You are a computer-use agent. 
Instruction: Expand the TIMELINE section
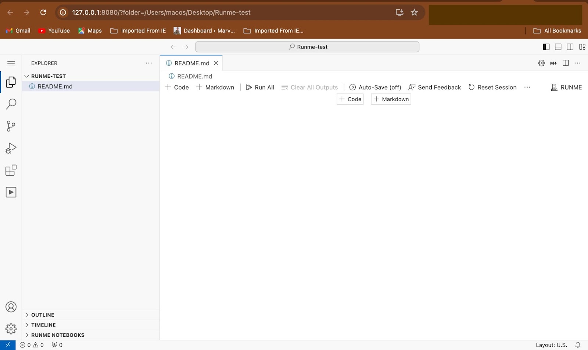click(43, 325)
